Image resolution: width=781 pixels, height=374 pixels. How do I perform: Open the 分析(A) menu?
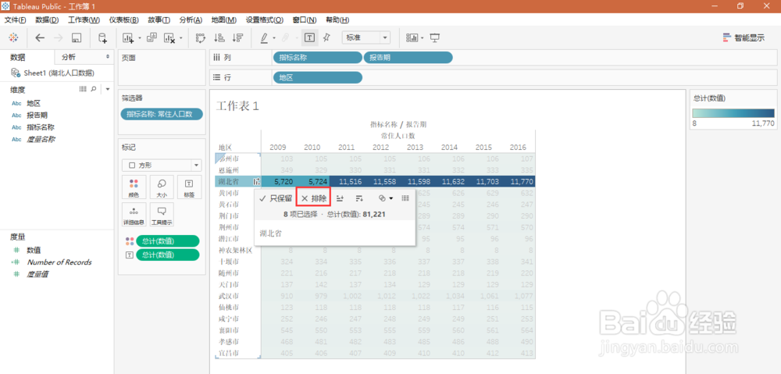coord(191,20)
